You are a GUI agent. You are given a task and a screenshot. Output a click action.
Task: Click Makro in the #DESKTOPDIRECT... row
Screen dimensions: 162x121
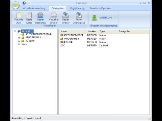coord(103,35)
